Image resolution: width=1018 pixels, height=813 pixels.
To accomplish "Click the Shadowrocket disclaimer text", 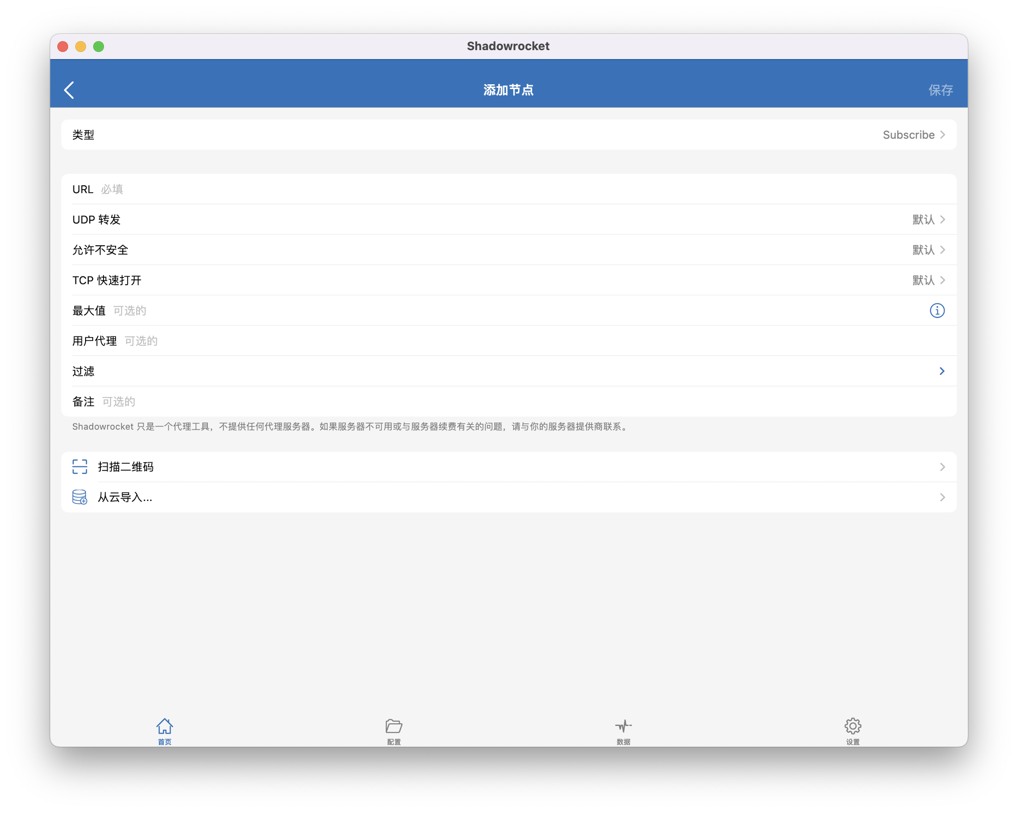I will 351,427.
